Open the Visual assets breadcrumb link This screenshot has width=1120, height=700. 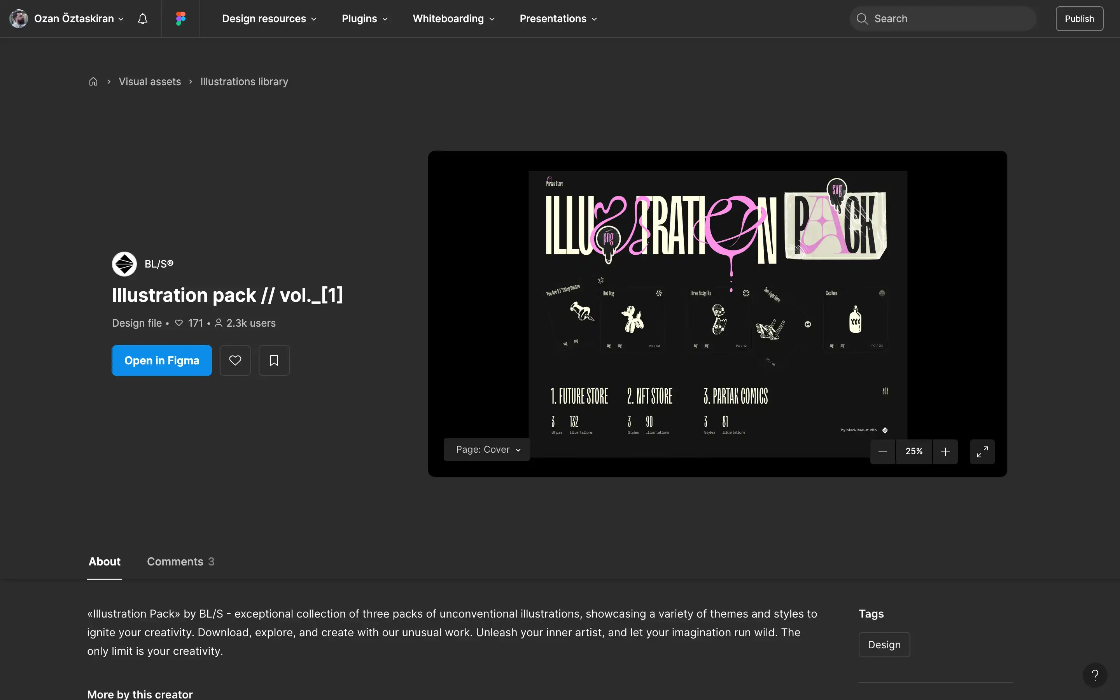point(150,82)
